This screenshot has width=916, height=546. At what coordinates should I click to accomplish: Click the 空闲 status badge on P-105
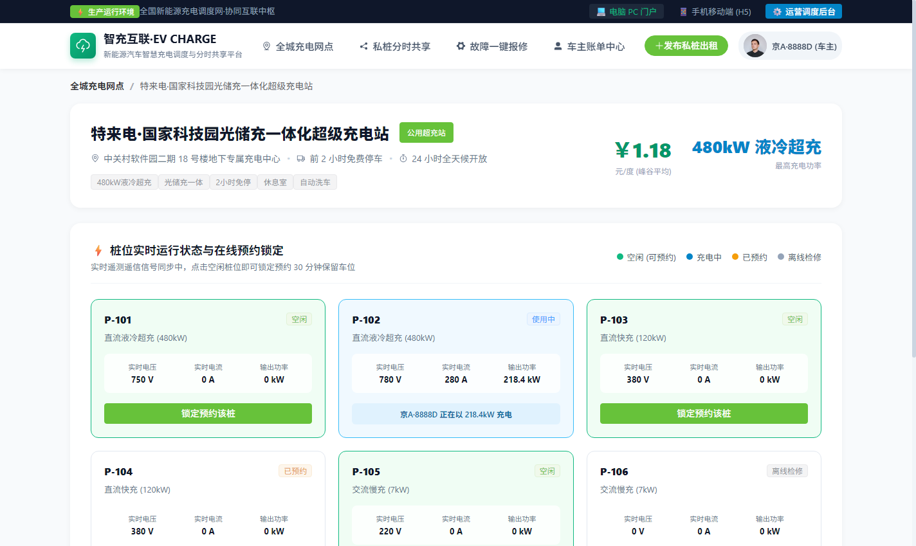547,471
